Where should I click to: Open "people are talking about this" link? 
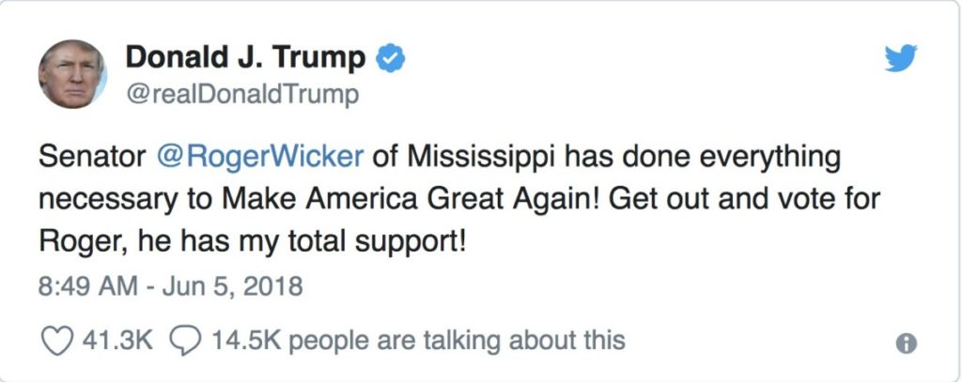(457, 341)
